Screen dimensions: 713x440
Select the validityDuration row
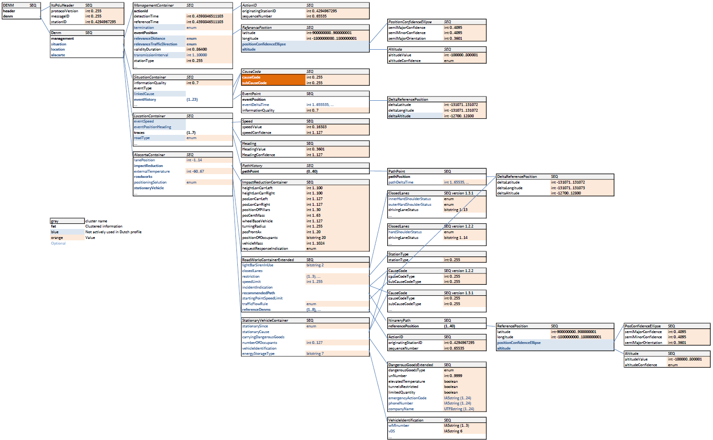point(147,50)
